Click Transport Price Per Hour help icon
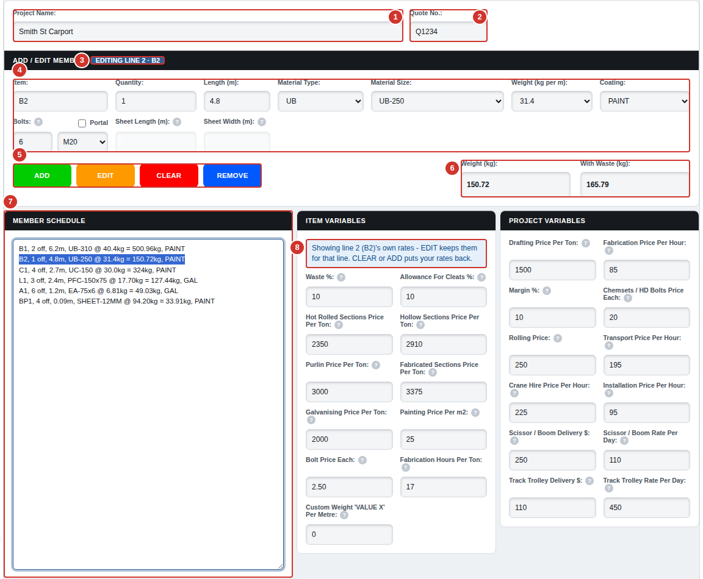The height and width of the screenshot is (579, 703). [x=609, y=346]
